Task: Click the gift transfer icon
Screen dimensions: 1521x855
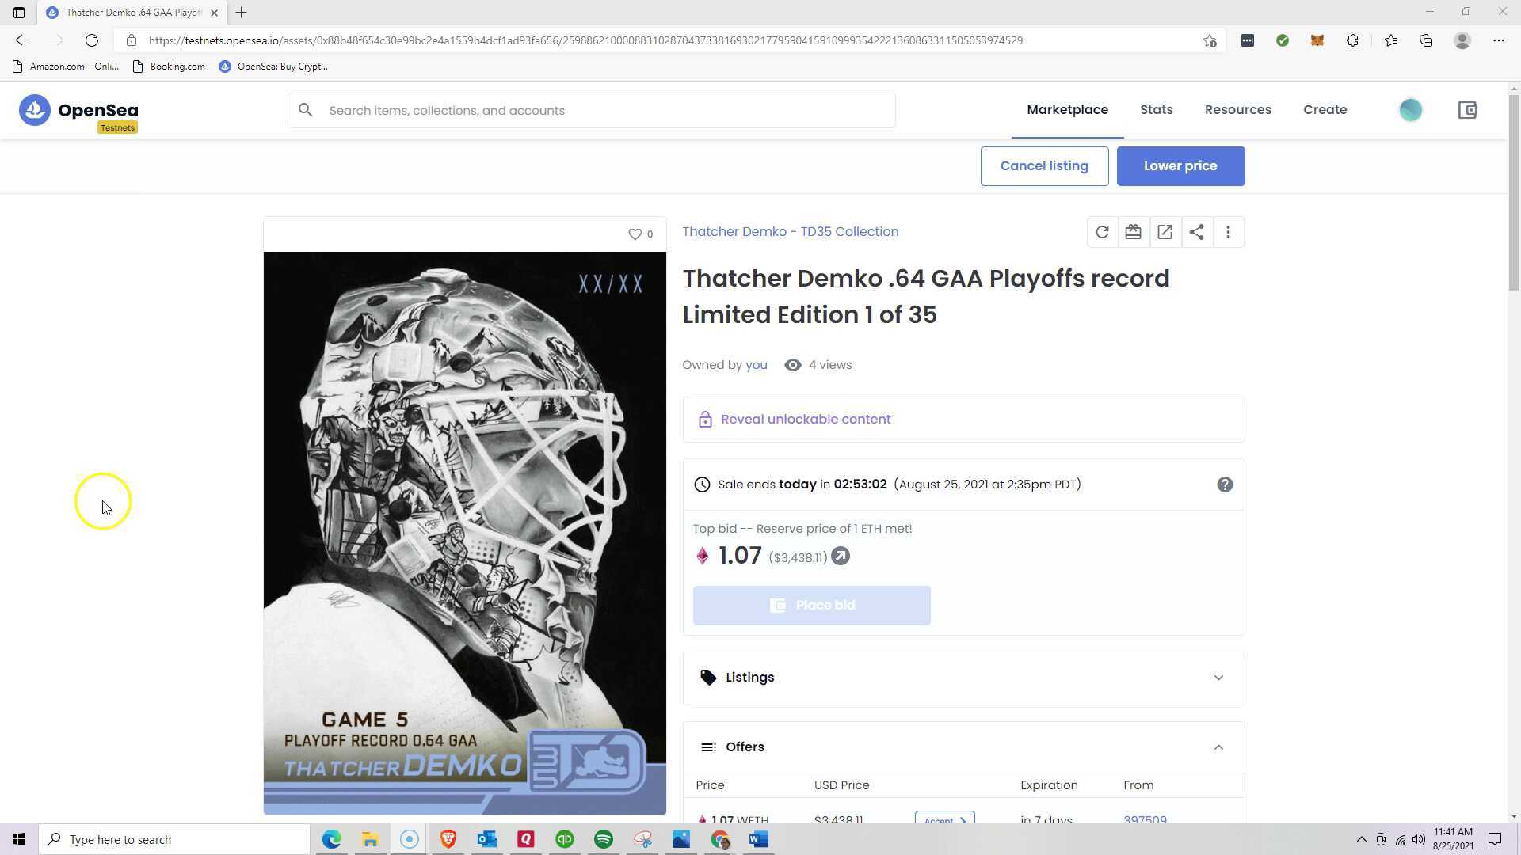Action: coord(1133,232)
